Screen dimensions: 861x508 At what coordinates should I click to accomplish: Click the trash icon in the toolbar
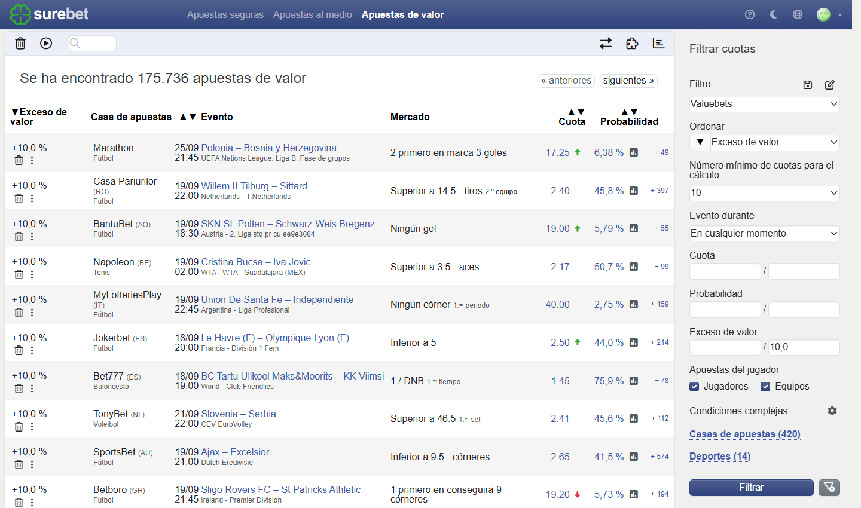click(x=20, y=43)
